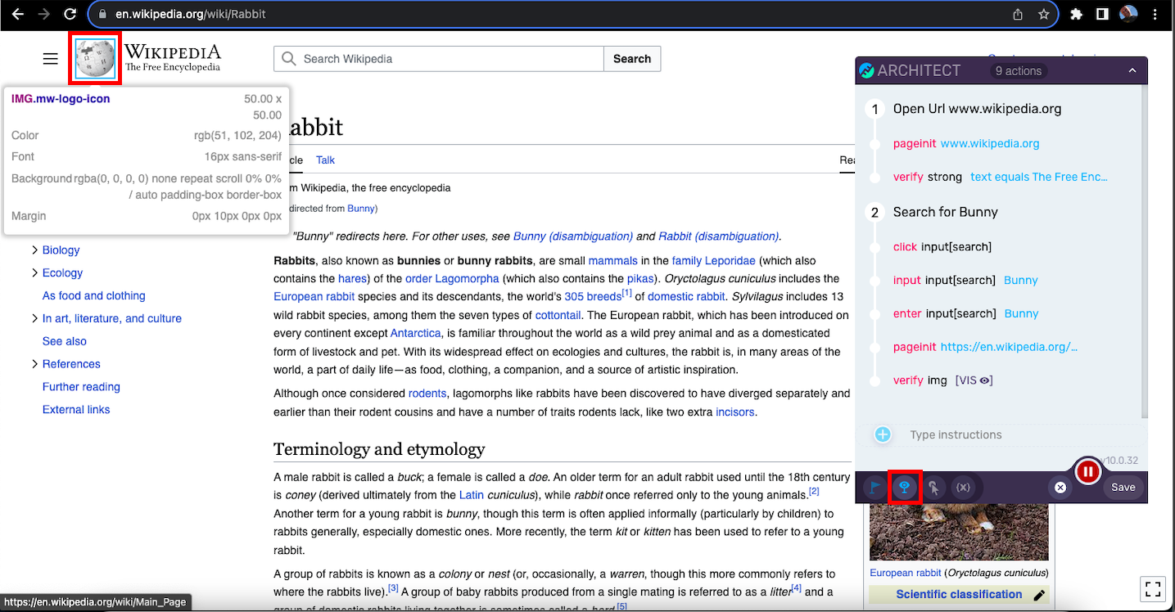Open the Scientific classification link
The width and height of the screenshot is (1175, 612).
tap(959, 595)
